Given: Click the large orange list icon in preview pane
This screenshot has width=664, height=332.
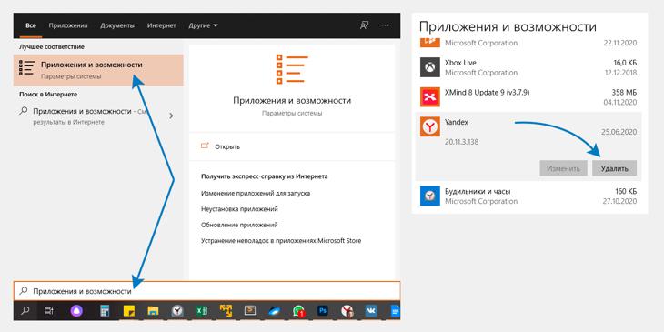Looking at the screenshot, I should pyautogui.click(x=292, y=69).
